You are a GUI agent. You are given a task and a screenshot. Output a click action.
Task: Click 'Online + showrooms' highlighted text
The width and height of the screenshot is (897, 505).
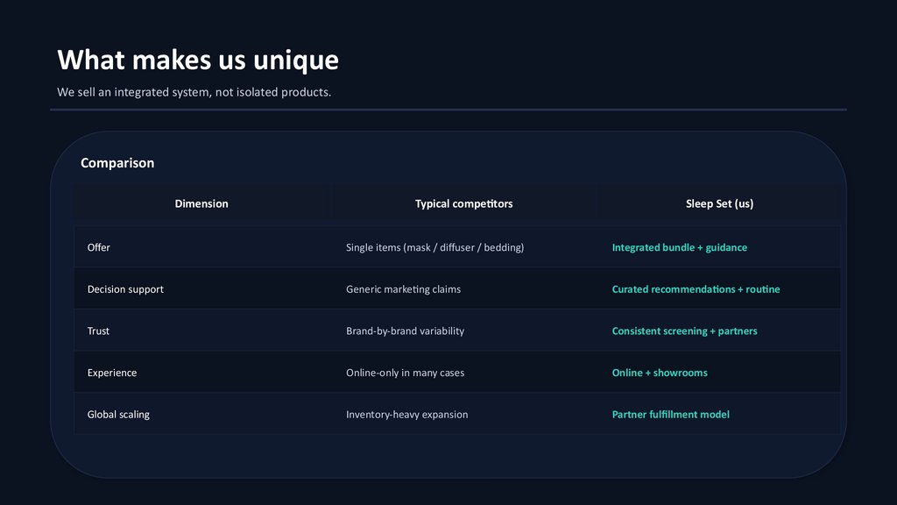point(660,373)
